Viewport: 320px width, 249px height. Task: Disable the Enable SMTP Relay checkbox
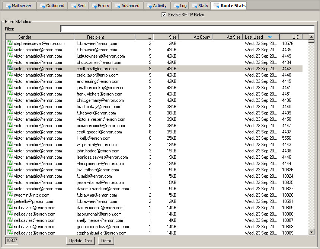coord(164,15)
